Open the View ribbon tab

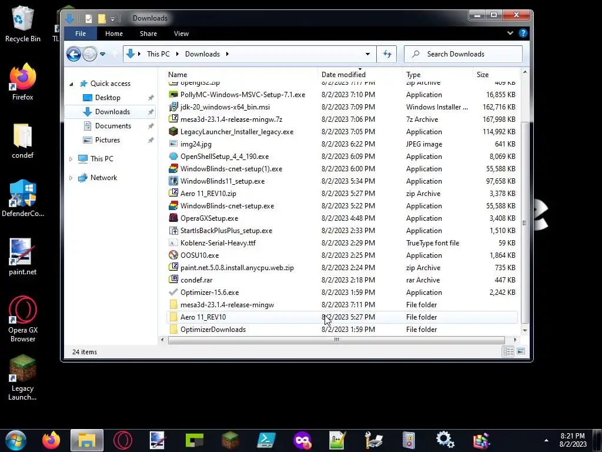[x=181, y=34]
